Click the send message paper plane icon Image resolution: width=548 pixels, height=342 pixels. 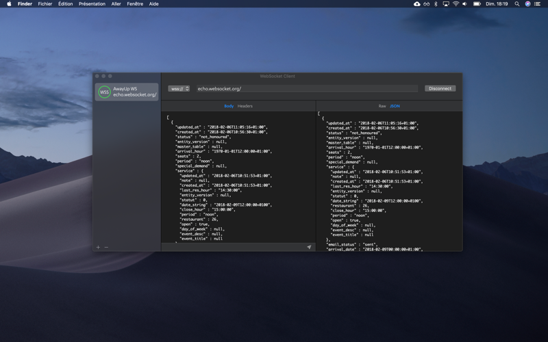click(309, 247)
